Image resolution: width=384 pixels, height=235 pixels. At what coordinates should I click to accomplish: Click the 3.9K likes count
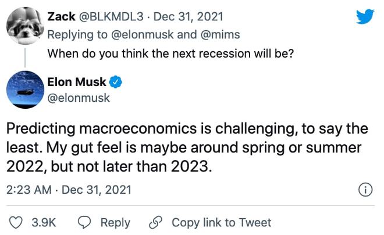(42, 222)
